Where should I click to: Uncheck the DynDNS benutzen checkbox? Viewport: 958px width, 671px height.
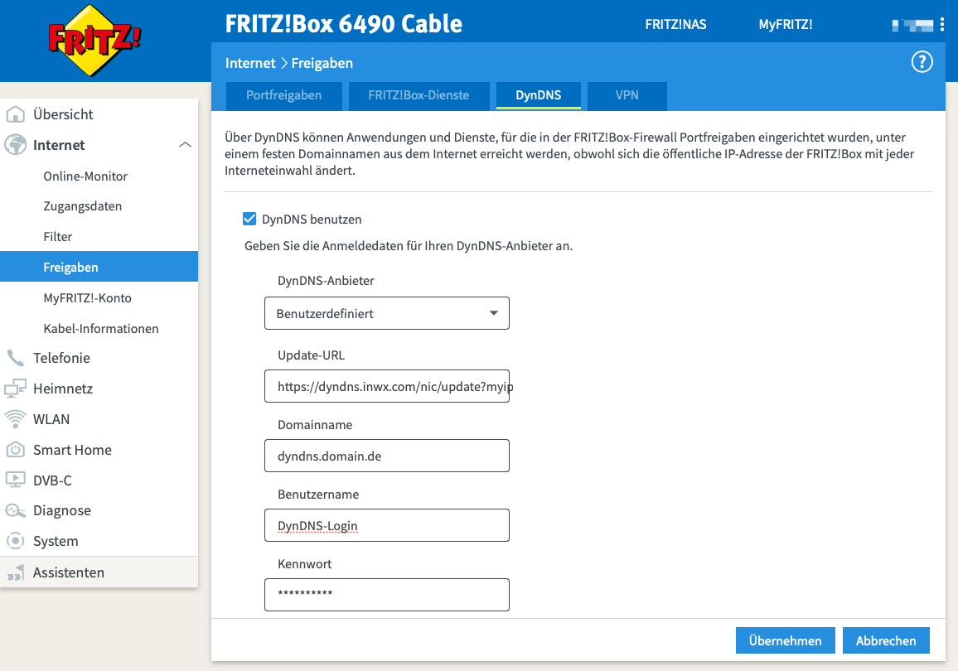tap(249, 220)
